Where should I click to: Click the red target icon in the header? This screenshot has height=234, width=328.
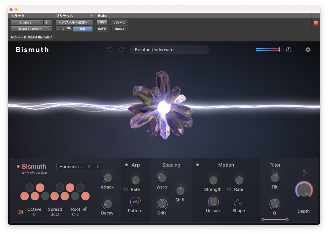[x=316, y=23]
